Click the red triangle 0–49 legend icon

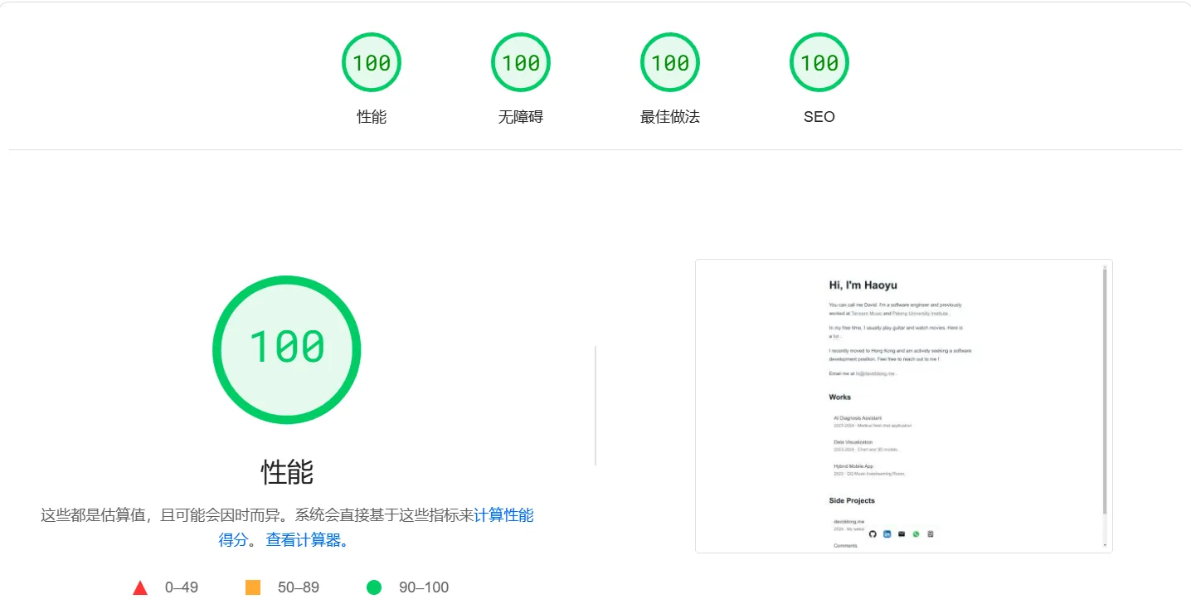139,587
